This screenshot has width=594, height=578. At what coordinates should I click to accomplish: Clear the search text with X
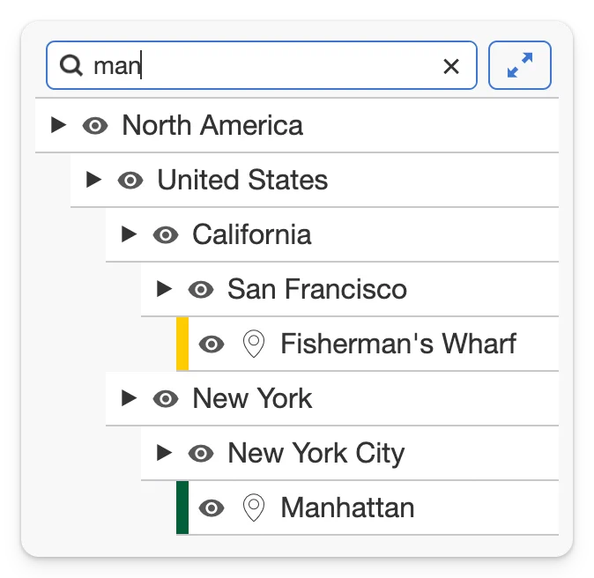pyautogui.click(x=451, y=66)
